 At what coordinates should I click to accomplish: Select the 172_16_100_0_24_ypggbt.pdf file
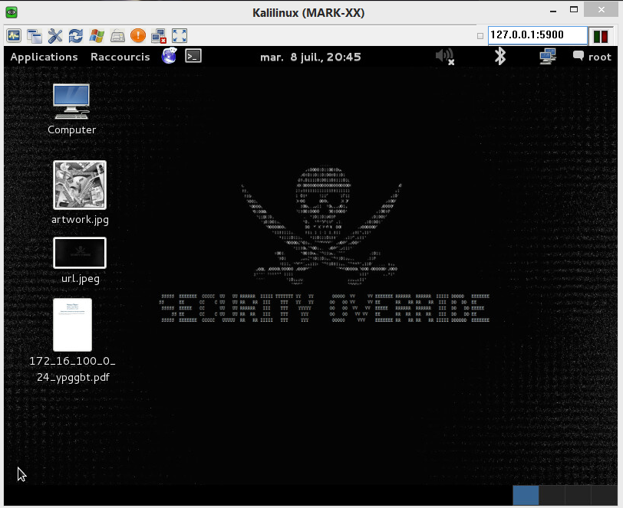72,340
